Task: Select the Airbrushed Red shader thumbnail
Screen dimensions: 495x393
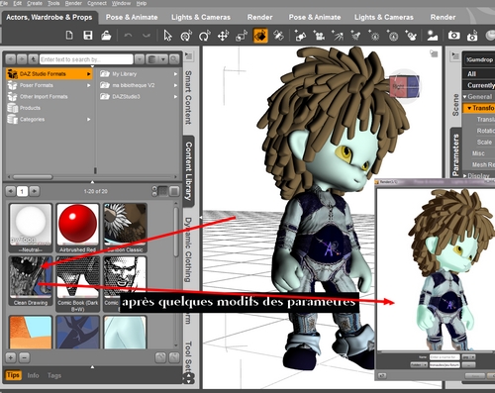Action: coord(78,228)
